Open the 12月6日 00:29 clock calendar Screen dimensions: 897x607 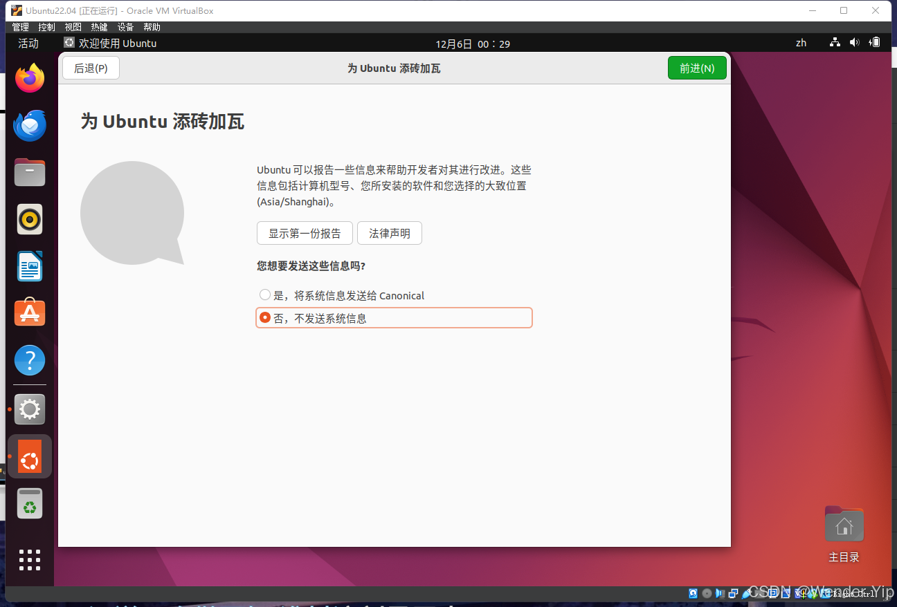coord(473,44)
